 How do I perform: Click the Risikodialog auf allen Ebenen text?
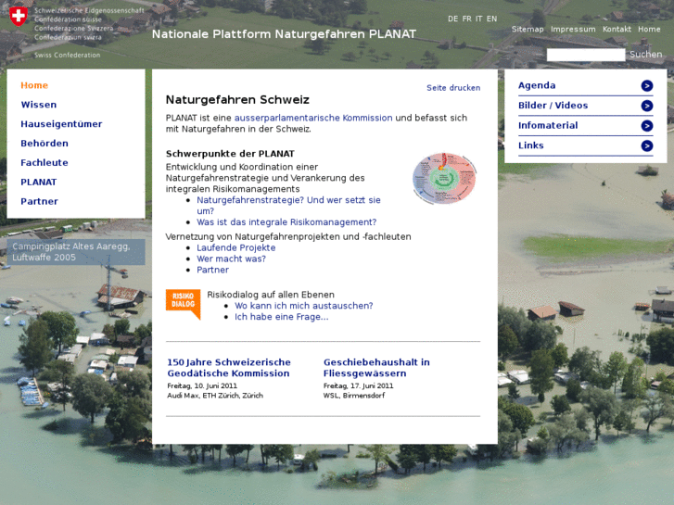click(271, 295)
